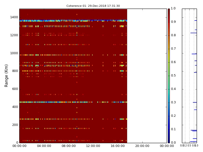
Task: Click the 400 range axis tick label
Action: click(x=15, y=107)
